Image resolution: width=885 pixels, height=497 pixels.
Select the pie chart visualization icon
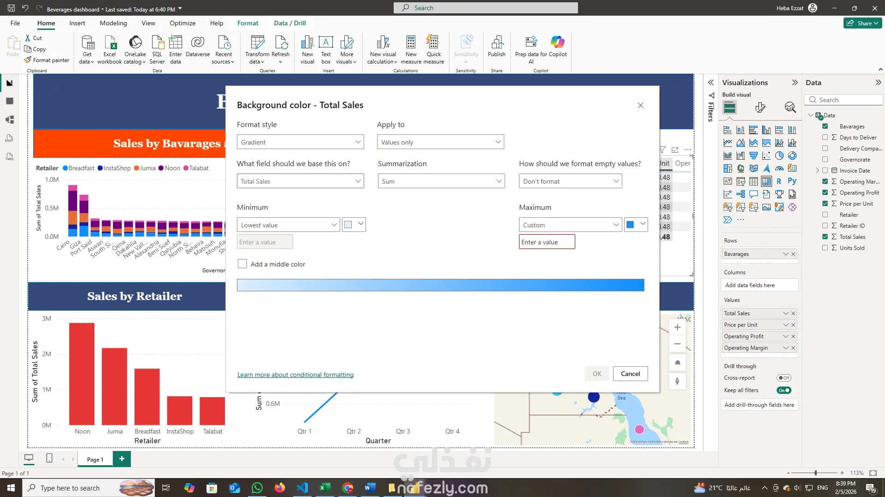(x=779, y=156)
